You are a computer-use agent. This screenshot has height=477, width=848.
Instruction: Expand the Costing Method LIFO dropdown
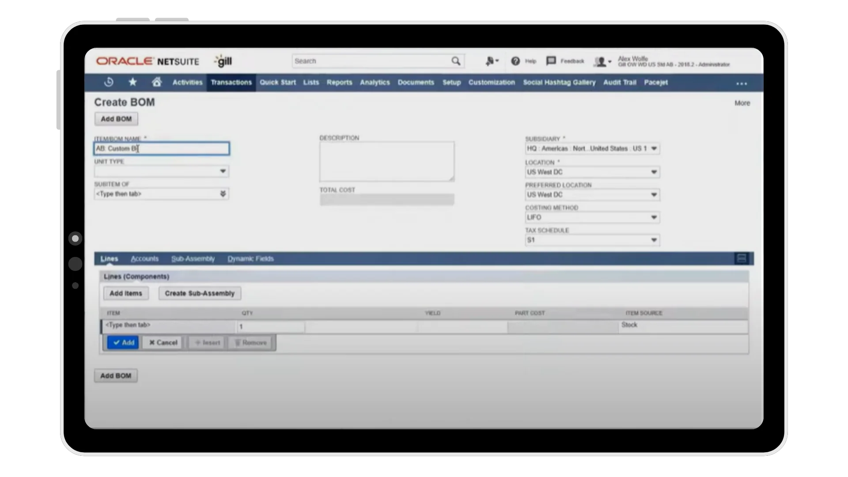pos(654,217)
